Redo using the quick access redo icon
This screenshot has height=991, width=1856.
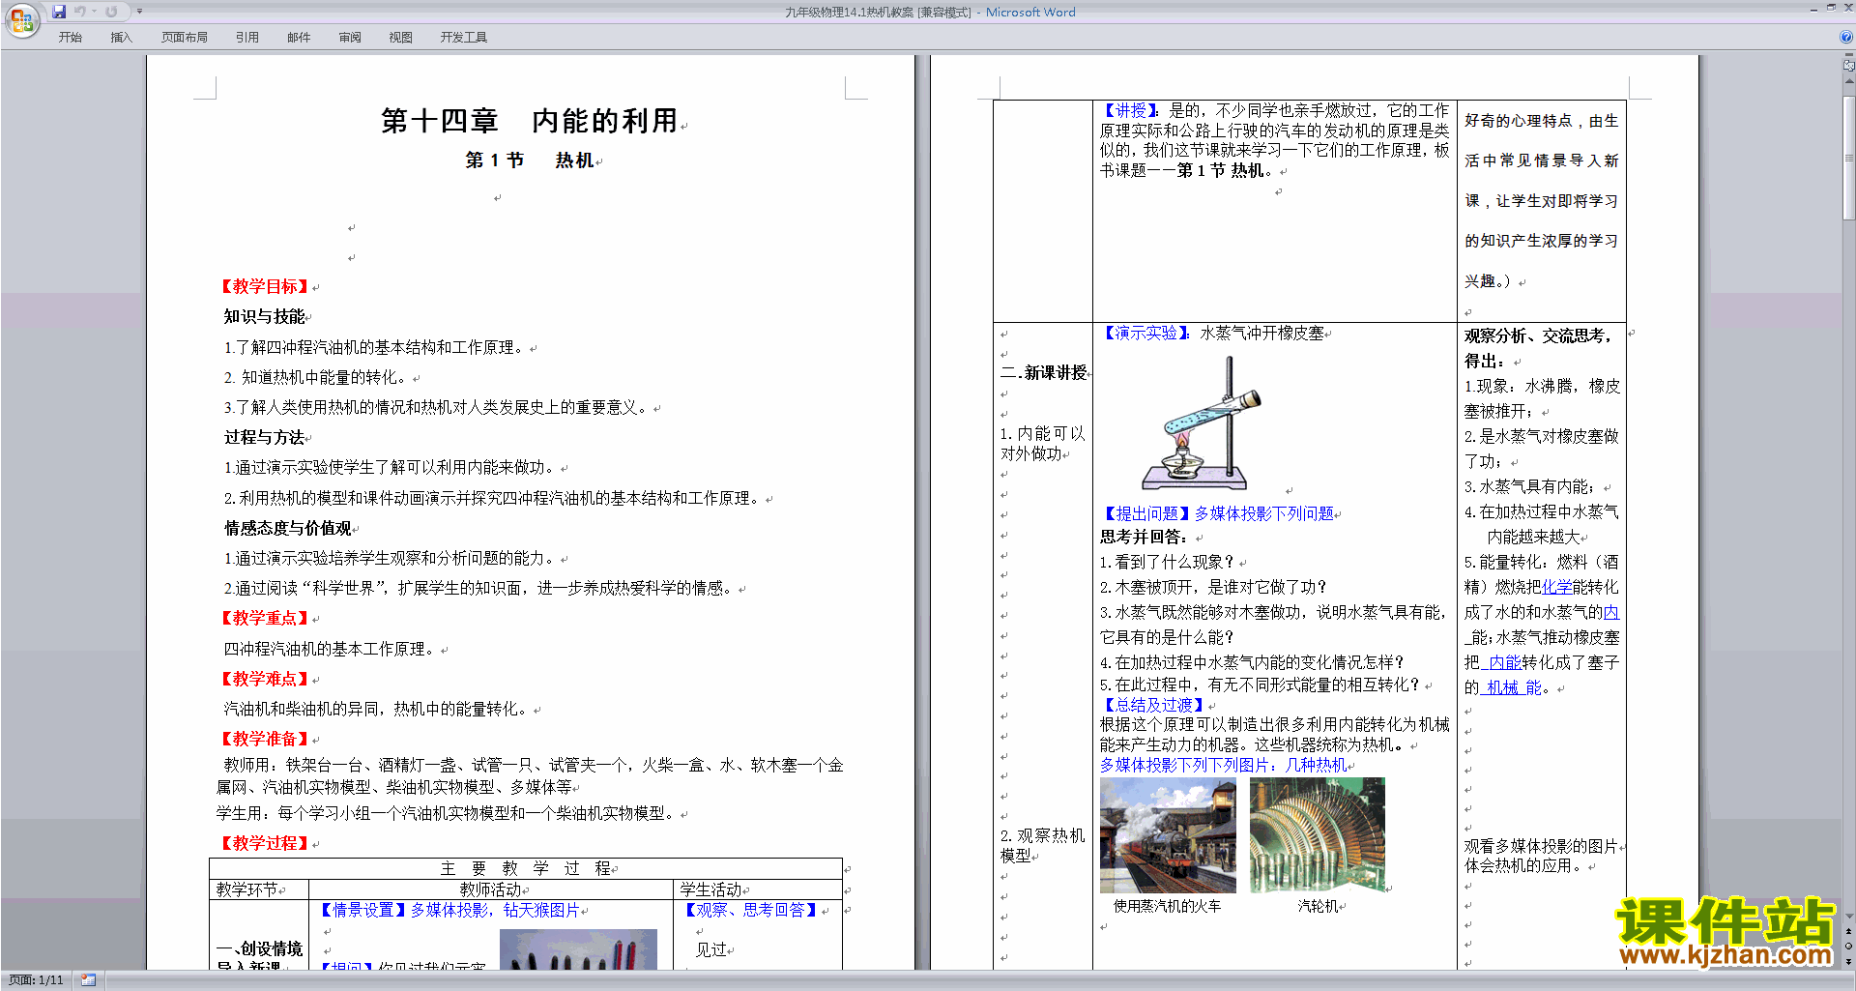111,12
